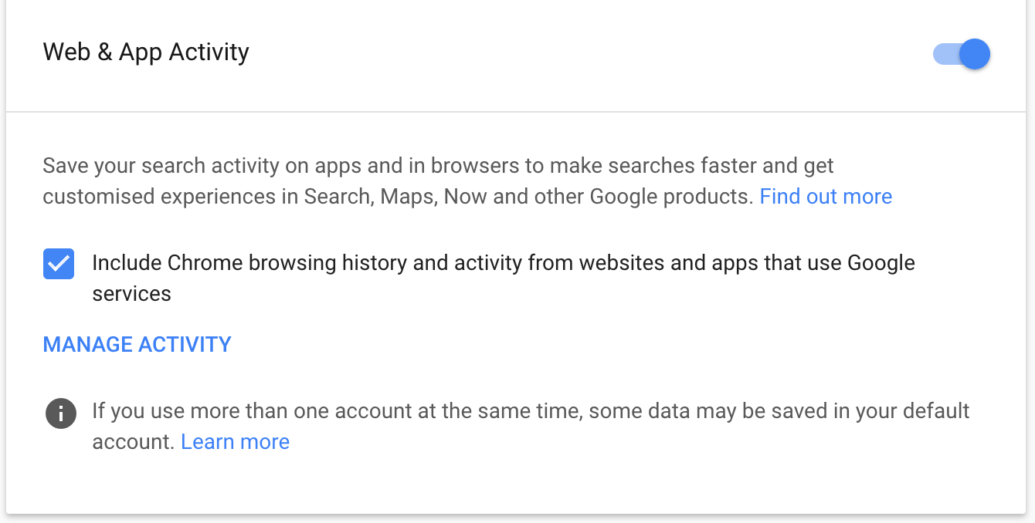Click MANAGE ACTIVITY
This screenshot has height=523, width=1035.
pos(137,344)
